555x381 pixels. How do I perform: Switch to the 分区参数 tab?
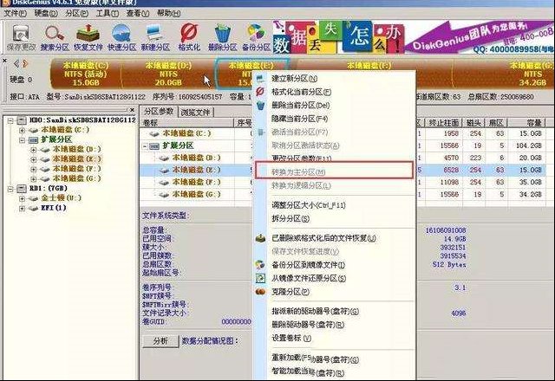click(x=159, y=112)
